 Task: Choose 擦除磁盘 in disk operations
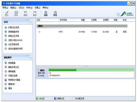(12, 72)
